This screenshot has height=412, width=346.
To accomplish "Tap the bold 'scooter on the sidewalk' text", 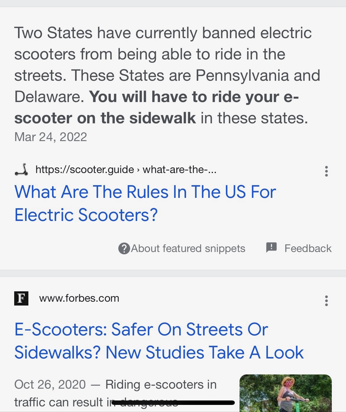I will [105, 118].
